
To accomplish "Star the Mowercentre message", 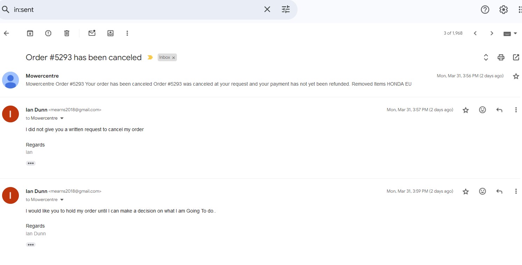I will tap(516, 76).
